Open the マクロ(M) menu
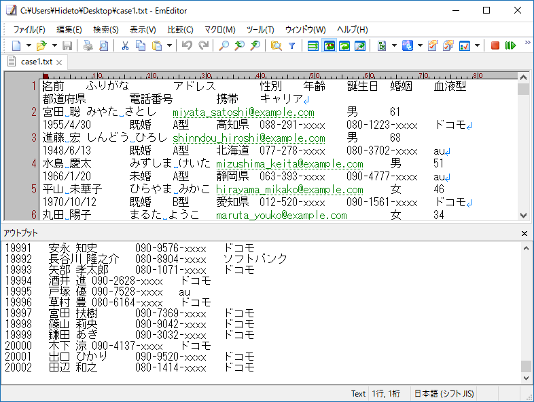534x402 pixels. 220,30
